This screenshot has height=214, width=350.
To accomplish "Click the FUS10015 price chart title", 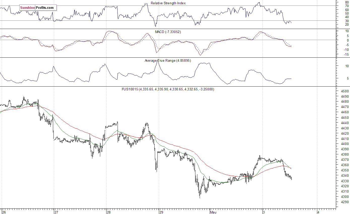I will pyautogui.click(x=168, y=89).
